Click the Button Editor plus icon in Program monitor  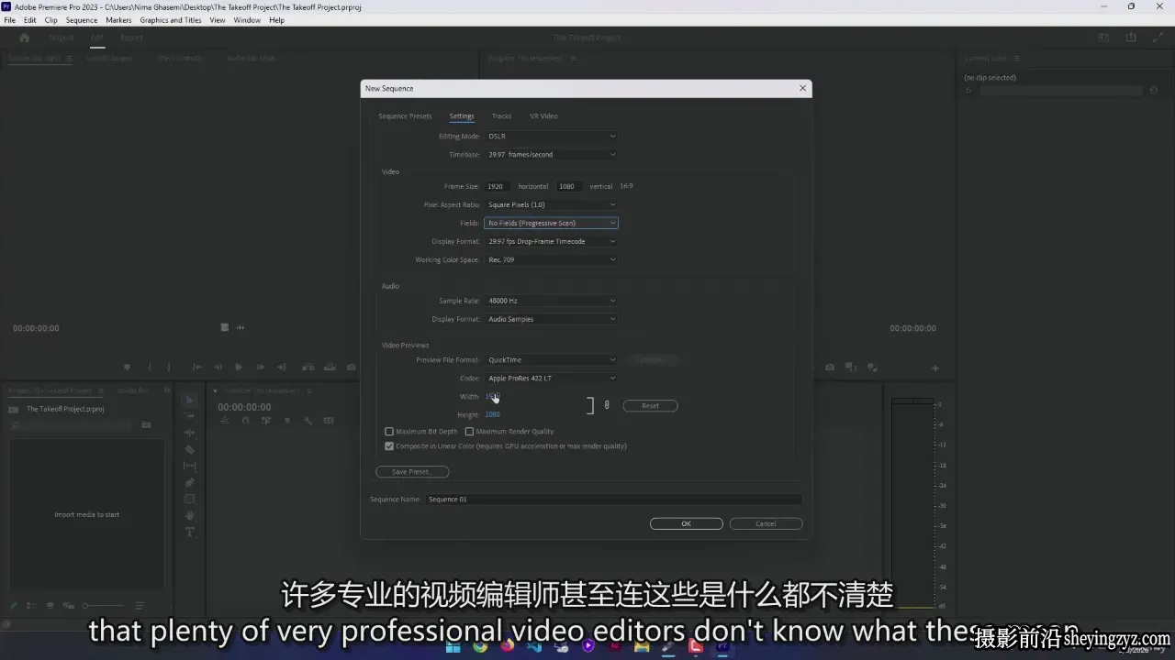pos(935,368)
